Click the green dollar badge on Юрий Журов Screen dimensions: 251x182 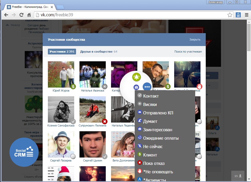tap(73, 87)
